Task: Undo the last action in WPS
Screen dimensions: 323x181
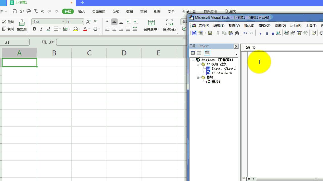Action: pos(43,11)
